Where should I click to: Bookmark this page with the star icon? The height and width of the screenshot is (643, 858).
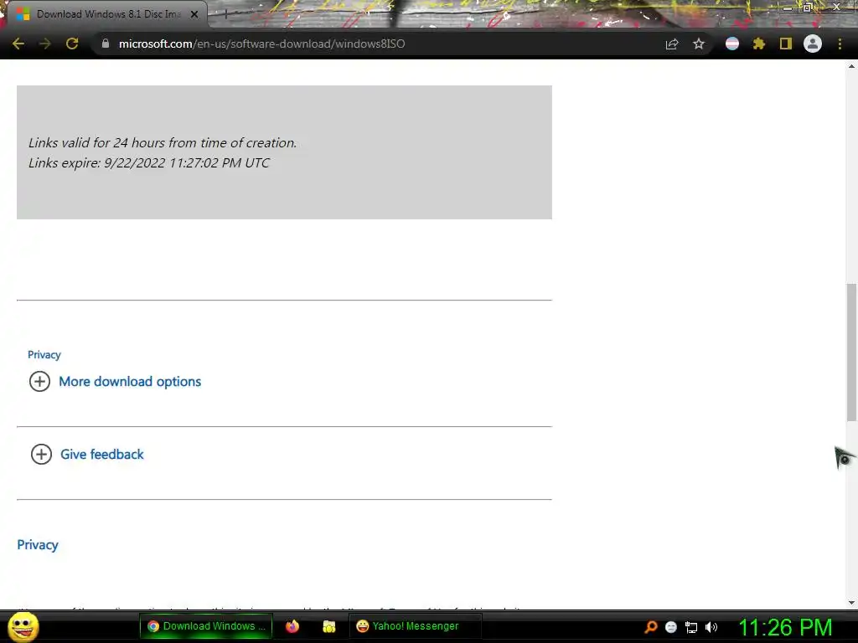(x=699, y=44)
